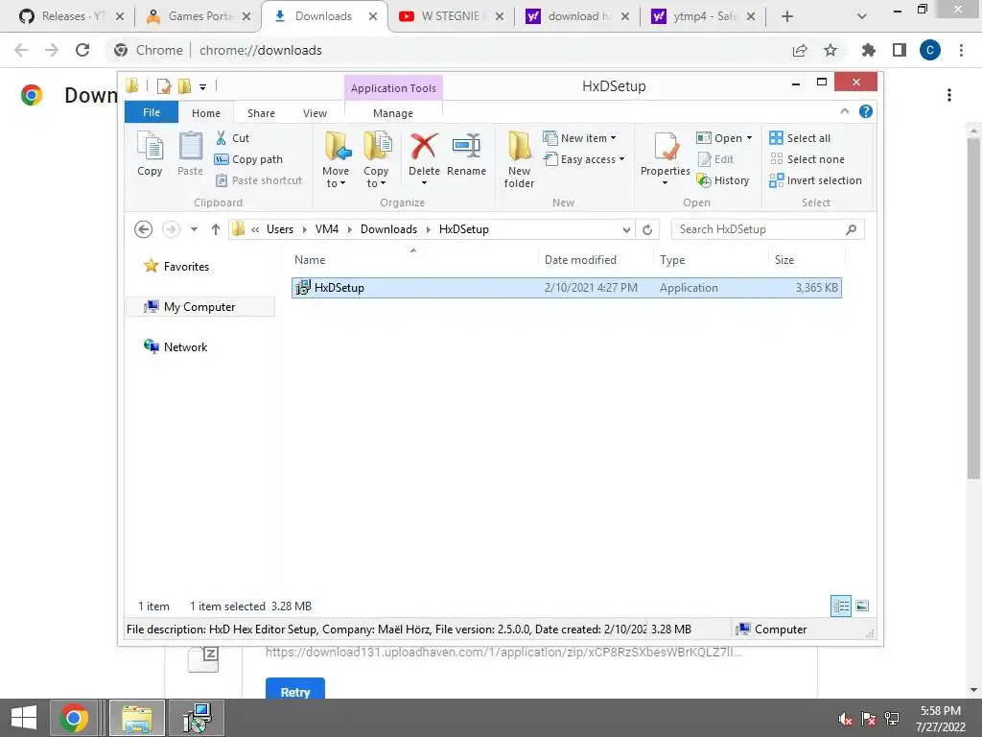Refresh the HxDSetup folder view
The image size is (982, 737).
point(647,230)
